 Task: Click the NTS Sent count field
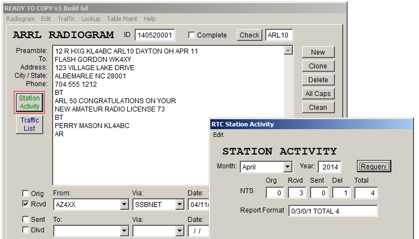[x=319, y=193]
